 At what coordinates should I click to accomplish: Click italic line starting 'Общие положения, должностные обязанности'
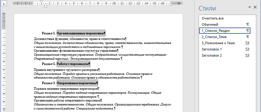103,43
